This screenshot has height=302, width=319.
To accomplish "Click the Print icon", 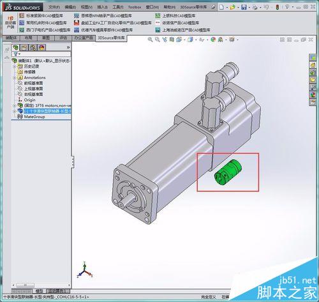I will [255, 8].
